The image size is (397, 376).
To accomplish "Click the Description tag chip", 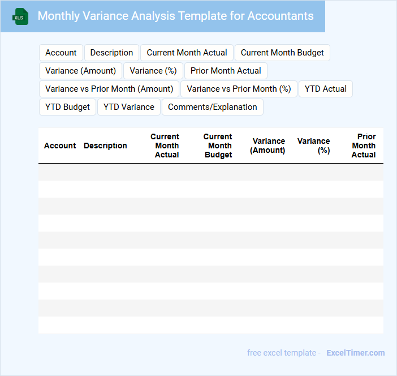I will [x=111, y=53].
